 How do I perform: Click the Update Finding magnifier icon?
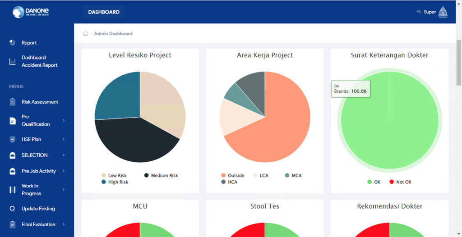(12, 209)
